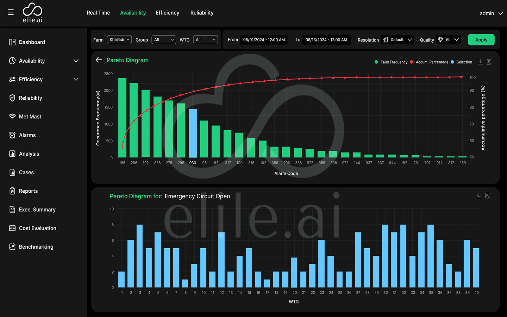The image size is (507, 317).
Task: Toggle Selection legend series
Action: click(461, 62)
